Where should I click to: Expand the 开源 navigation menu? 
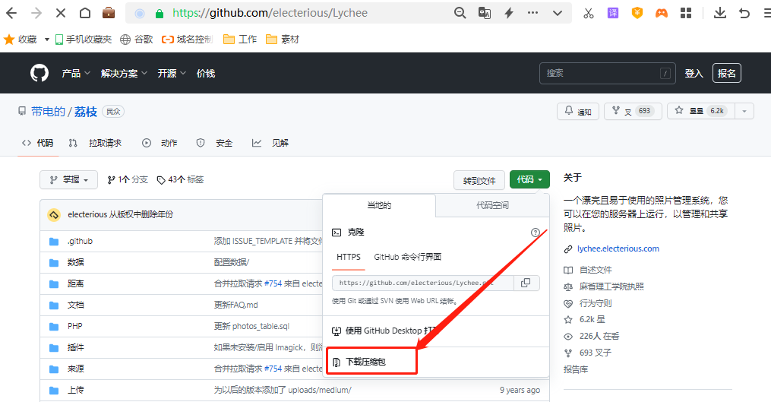[x=172, y=73]
